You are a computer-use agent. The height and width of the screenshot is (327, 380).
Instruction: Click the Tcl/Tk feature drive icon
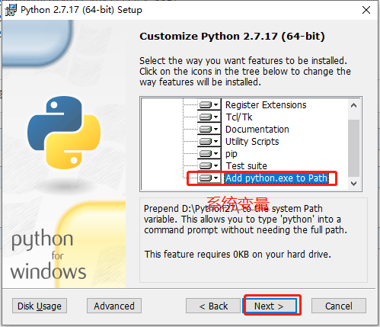[x=206, y=117]
